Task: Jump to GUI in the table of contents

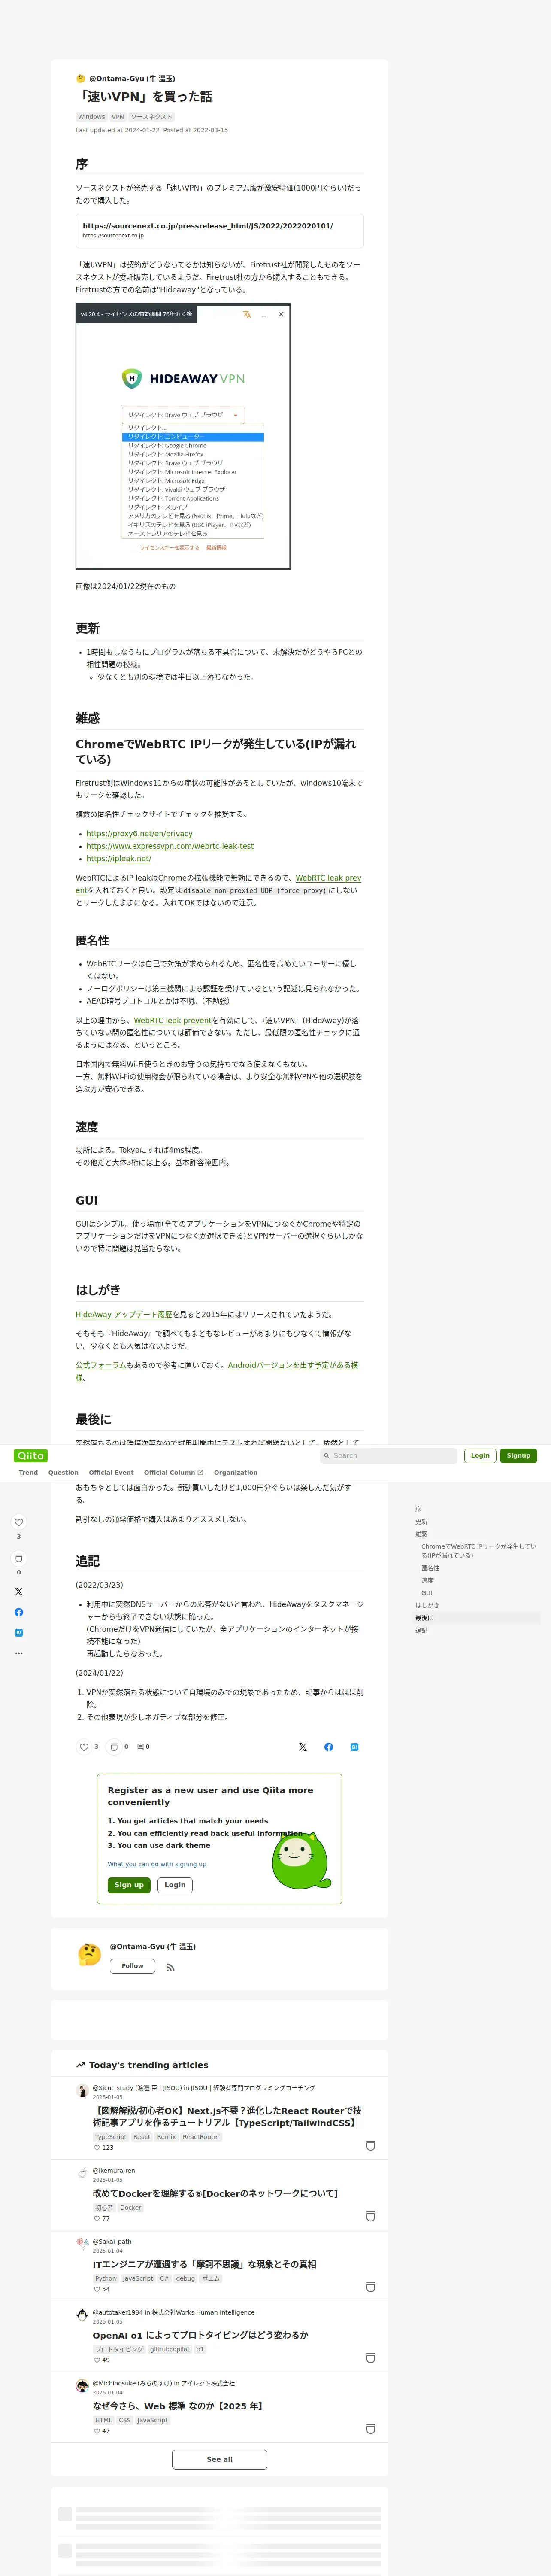Action: click(x=427, y=1593)
